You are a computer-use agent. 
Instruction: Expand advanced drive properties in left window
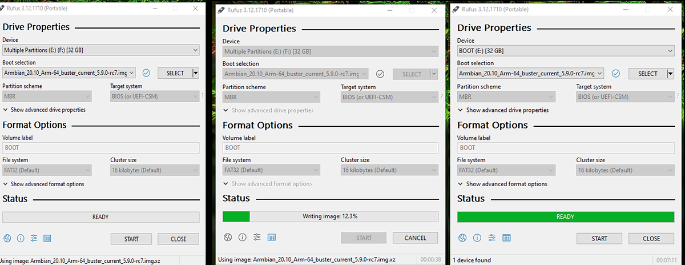[x=45, y=110]
